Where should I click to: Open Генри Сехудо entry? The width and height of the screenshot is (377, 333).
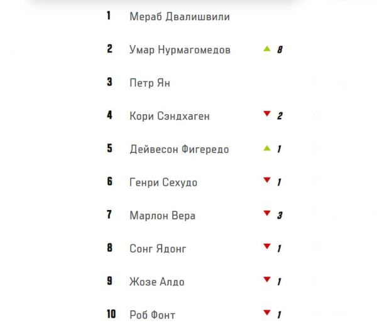[163, 182]
